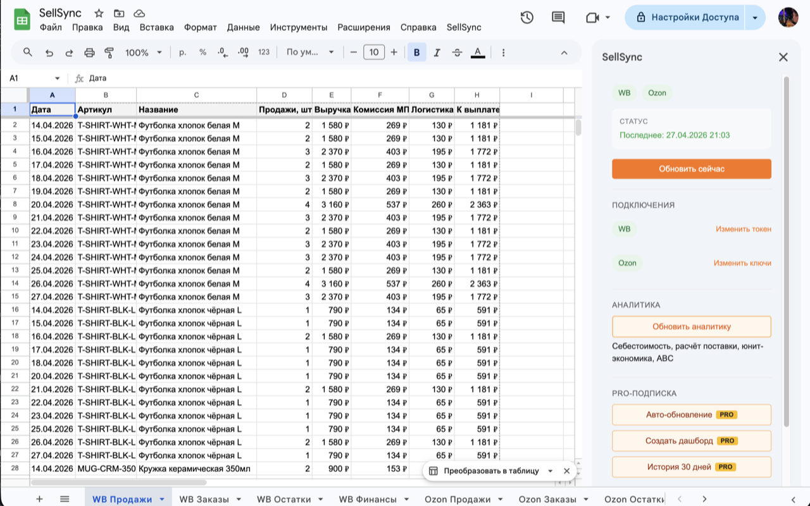Open the Вставка menu
Image resolution: width=810 pixels, height=506 pixels.
[x=156, y=27]
